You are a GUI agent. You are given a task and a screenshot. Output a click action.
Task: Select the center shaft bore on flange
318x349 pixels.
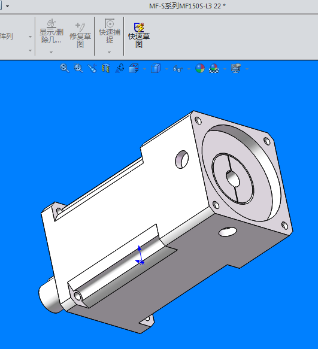coord(233,178)
